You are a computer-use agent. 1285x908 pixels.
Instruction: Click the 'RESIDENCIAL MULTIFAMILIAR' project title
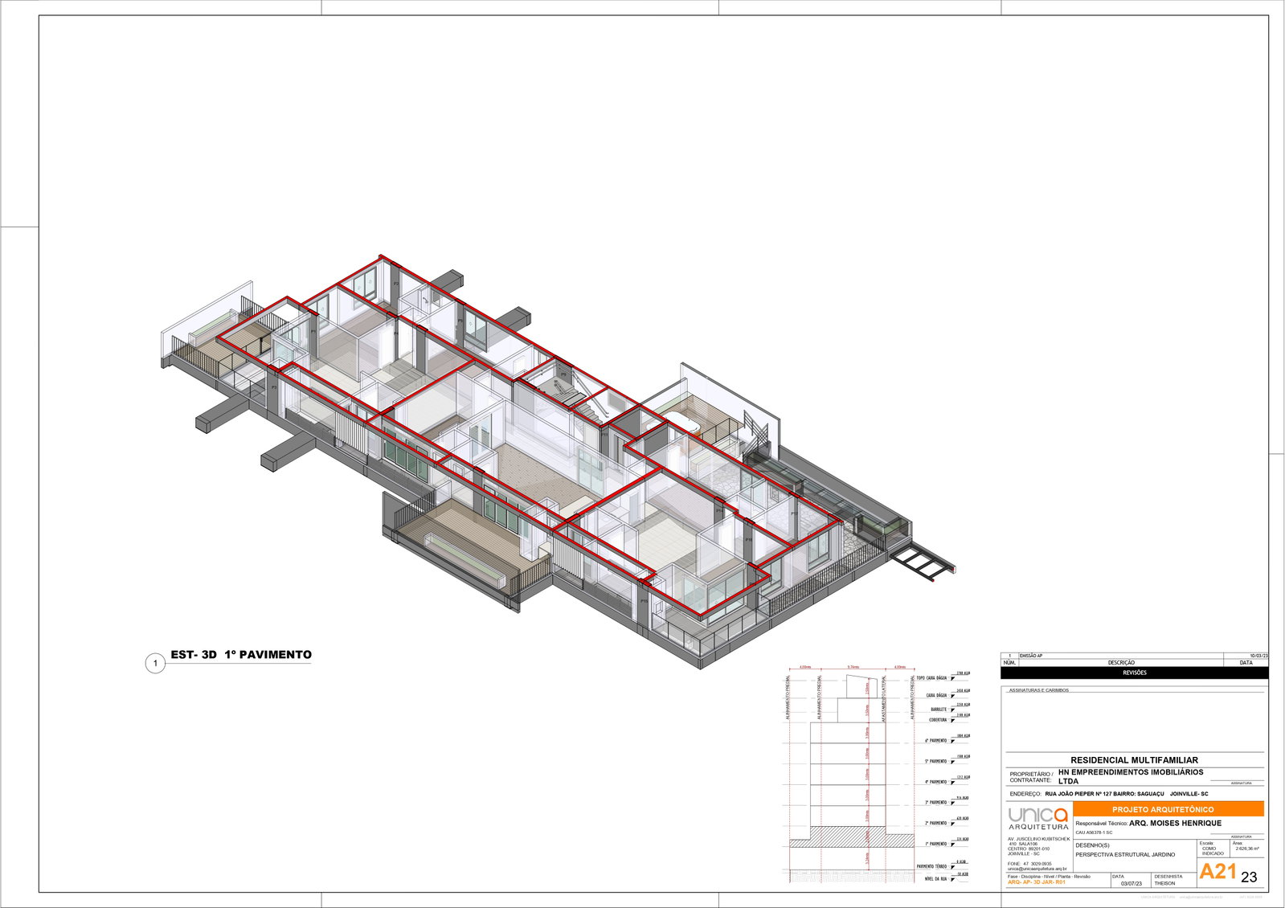(1135, 760)
